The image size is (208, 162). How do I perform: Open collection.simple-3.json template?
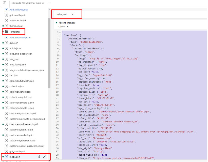click(22, 108)
